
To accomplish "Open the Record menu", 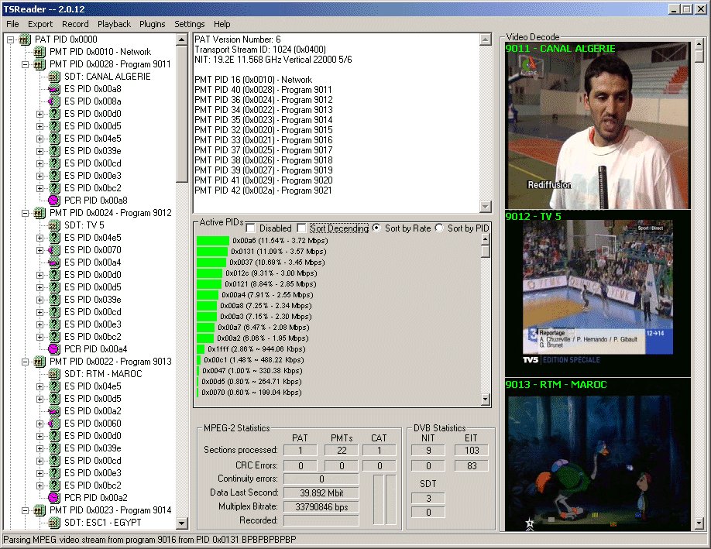I will 75,24.
